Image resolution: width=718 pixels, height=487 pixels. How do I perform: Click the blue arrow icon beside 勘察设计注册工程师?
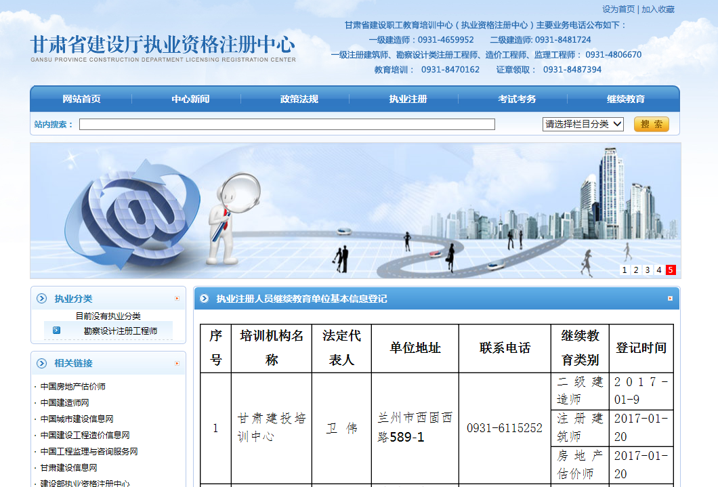click(56, 331)
